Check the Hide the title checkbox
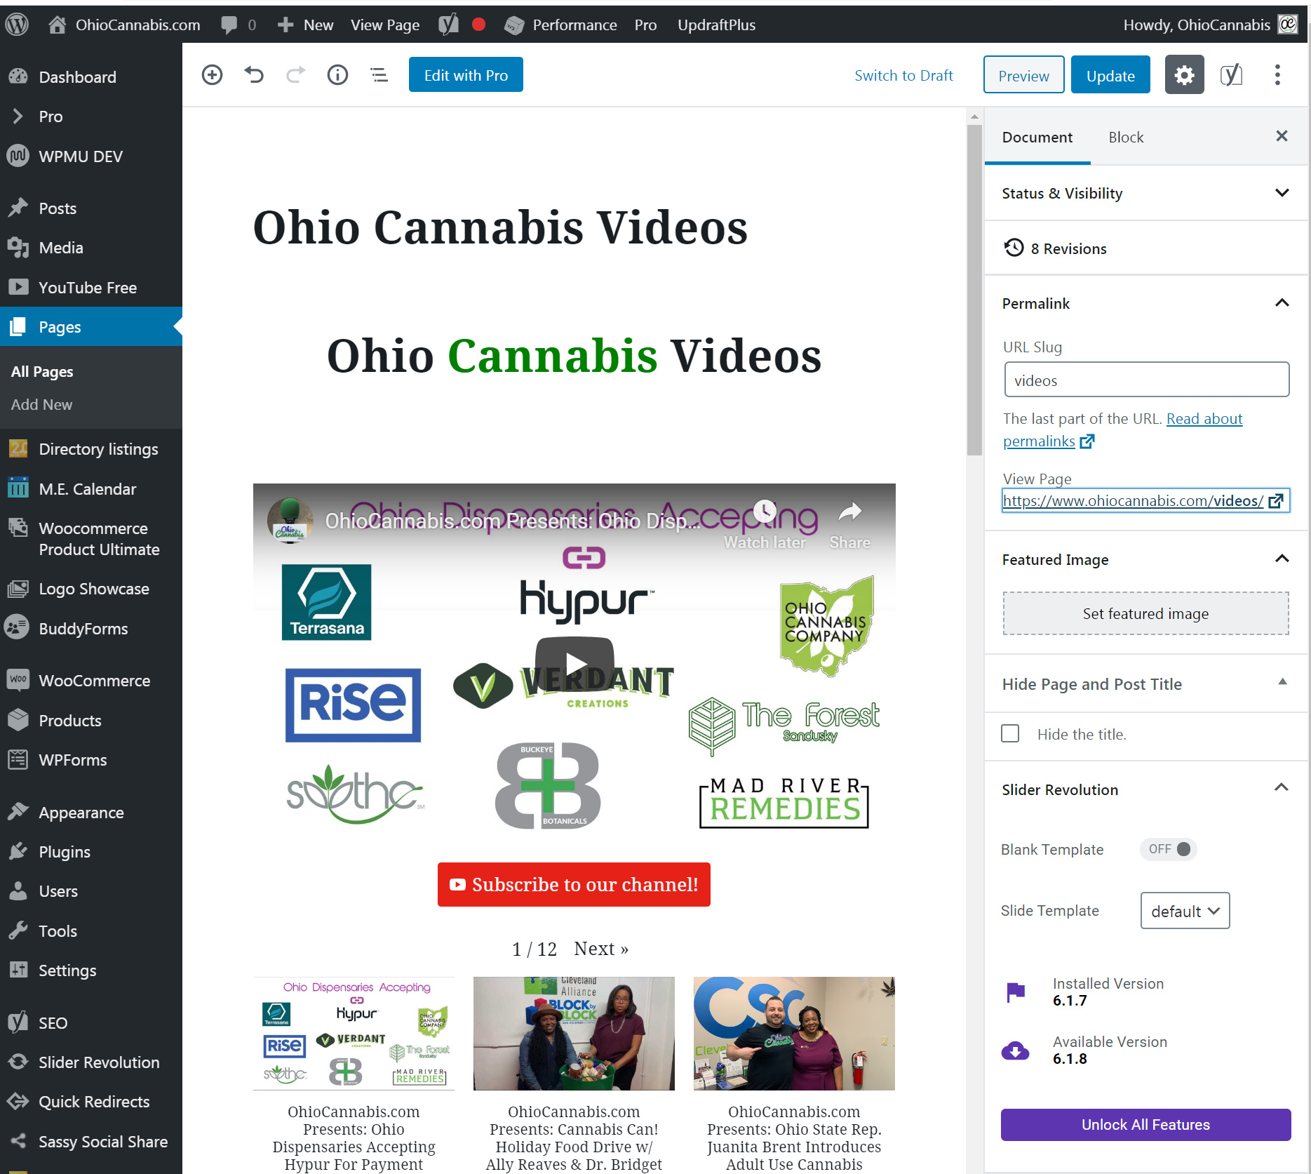Viewport: 1311px width, 1174px height. 1010,733
